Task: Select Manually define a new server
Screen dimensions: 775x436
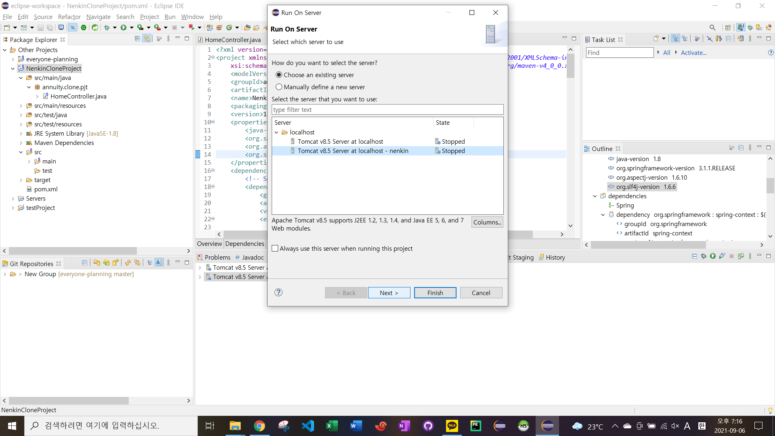Action: (279, 87)
